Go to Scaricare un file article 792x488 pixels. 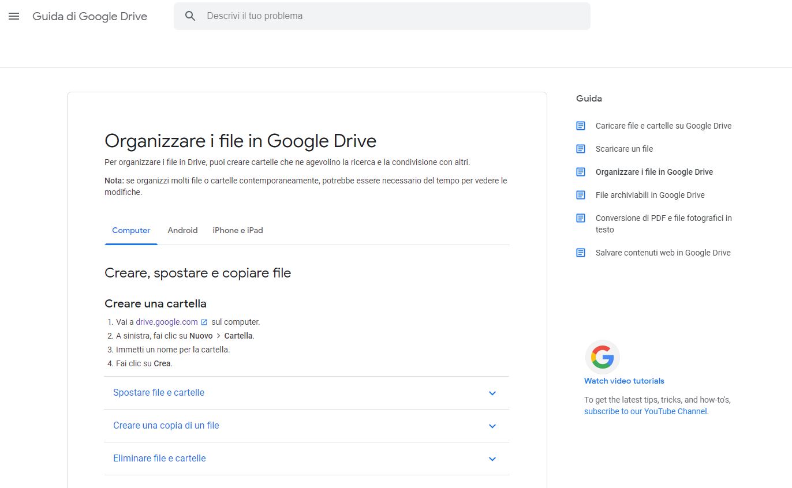(624, 149)
